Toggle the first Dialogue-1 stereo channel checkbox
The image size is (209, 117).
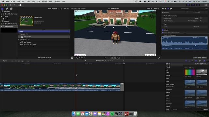[x=163, y=38]
